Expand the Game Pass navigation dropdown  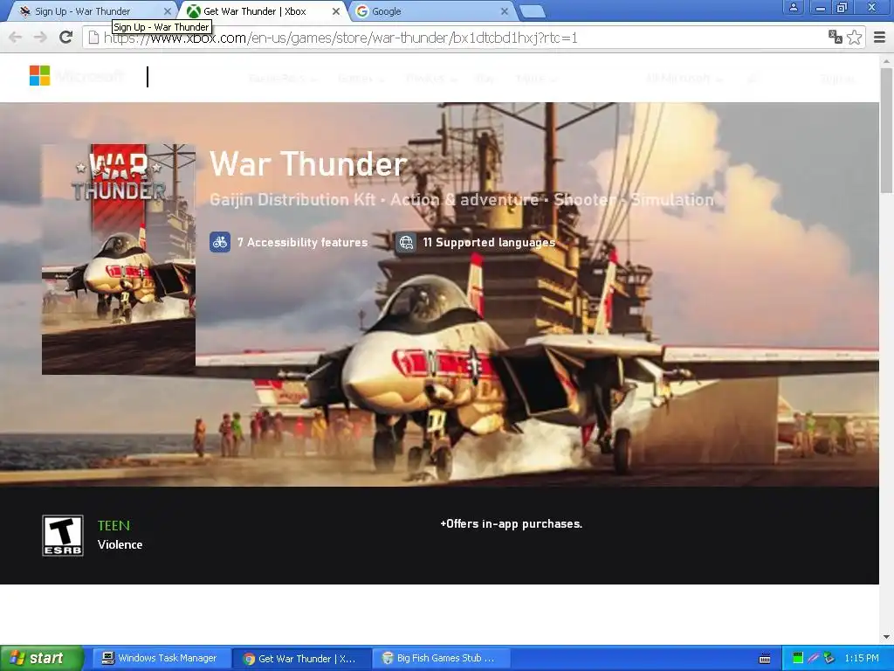(282, 79)
